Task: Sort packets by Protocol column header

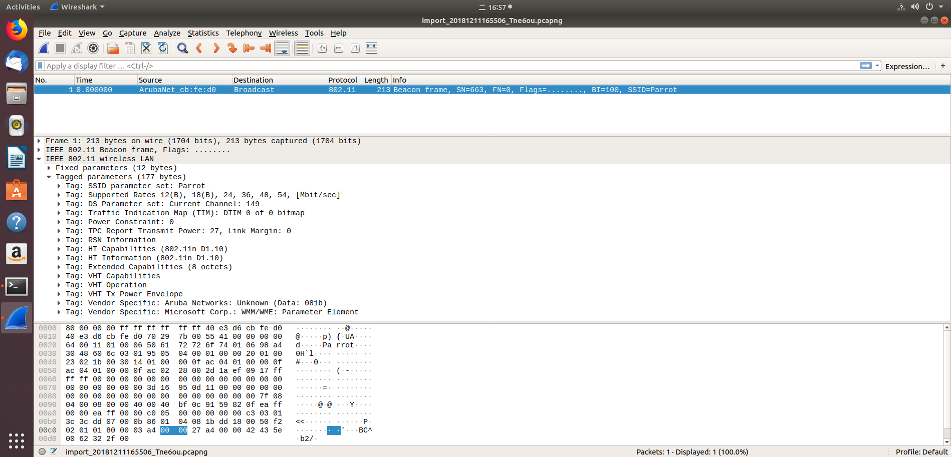Action: (x=344, y=80)
